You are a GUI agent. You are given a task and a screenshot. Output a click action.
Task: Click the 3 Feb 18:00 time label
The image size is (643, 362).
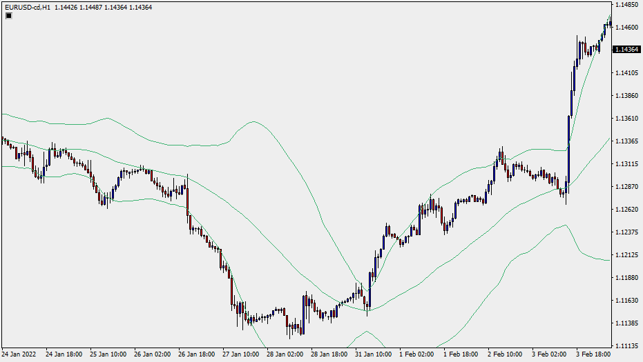(x=593, y=354)
